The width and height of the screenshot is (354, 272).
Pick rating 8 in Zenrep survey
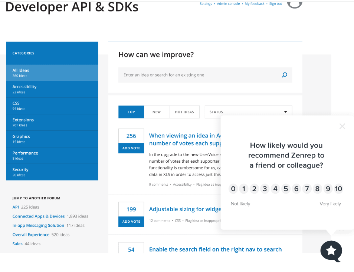click(x=317, y=189)
